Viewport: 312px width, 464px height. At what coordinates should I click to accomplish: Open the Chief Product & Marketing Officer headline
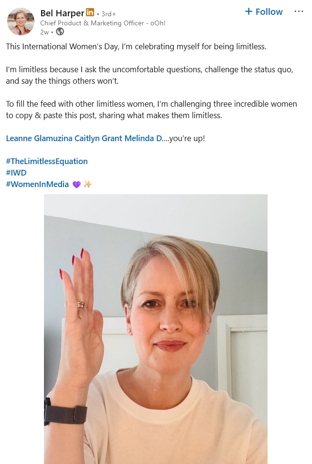click(103, 23)
